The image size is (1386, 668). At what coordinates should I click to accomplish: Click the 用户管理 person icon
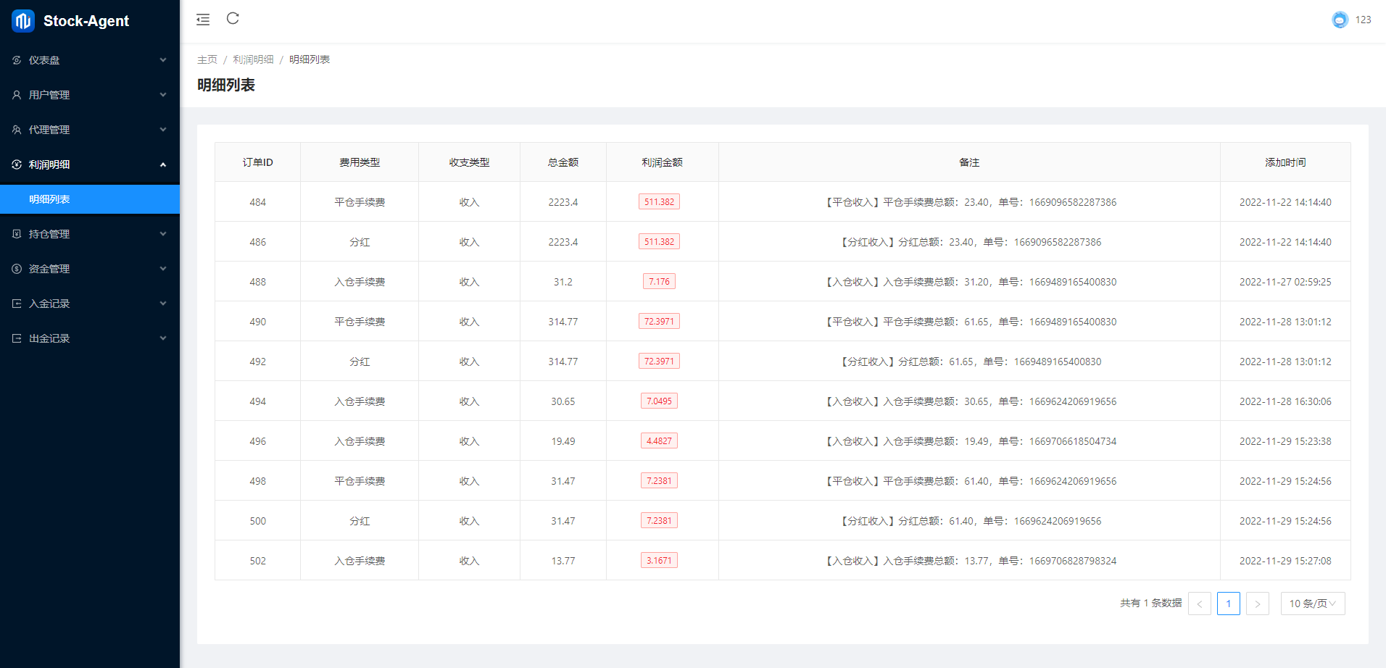(17, 95)
